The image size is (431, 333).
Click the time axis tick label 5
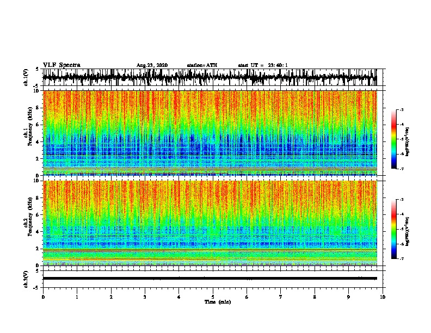click(213, 297)
